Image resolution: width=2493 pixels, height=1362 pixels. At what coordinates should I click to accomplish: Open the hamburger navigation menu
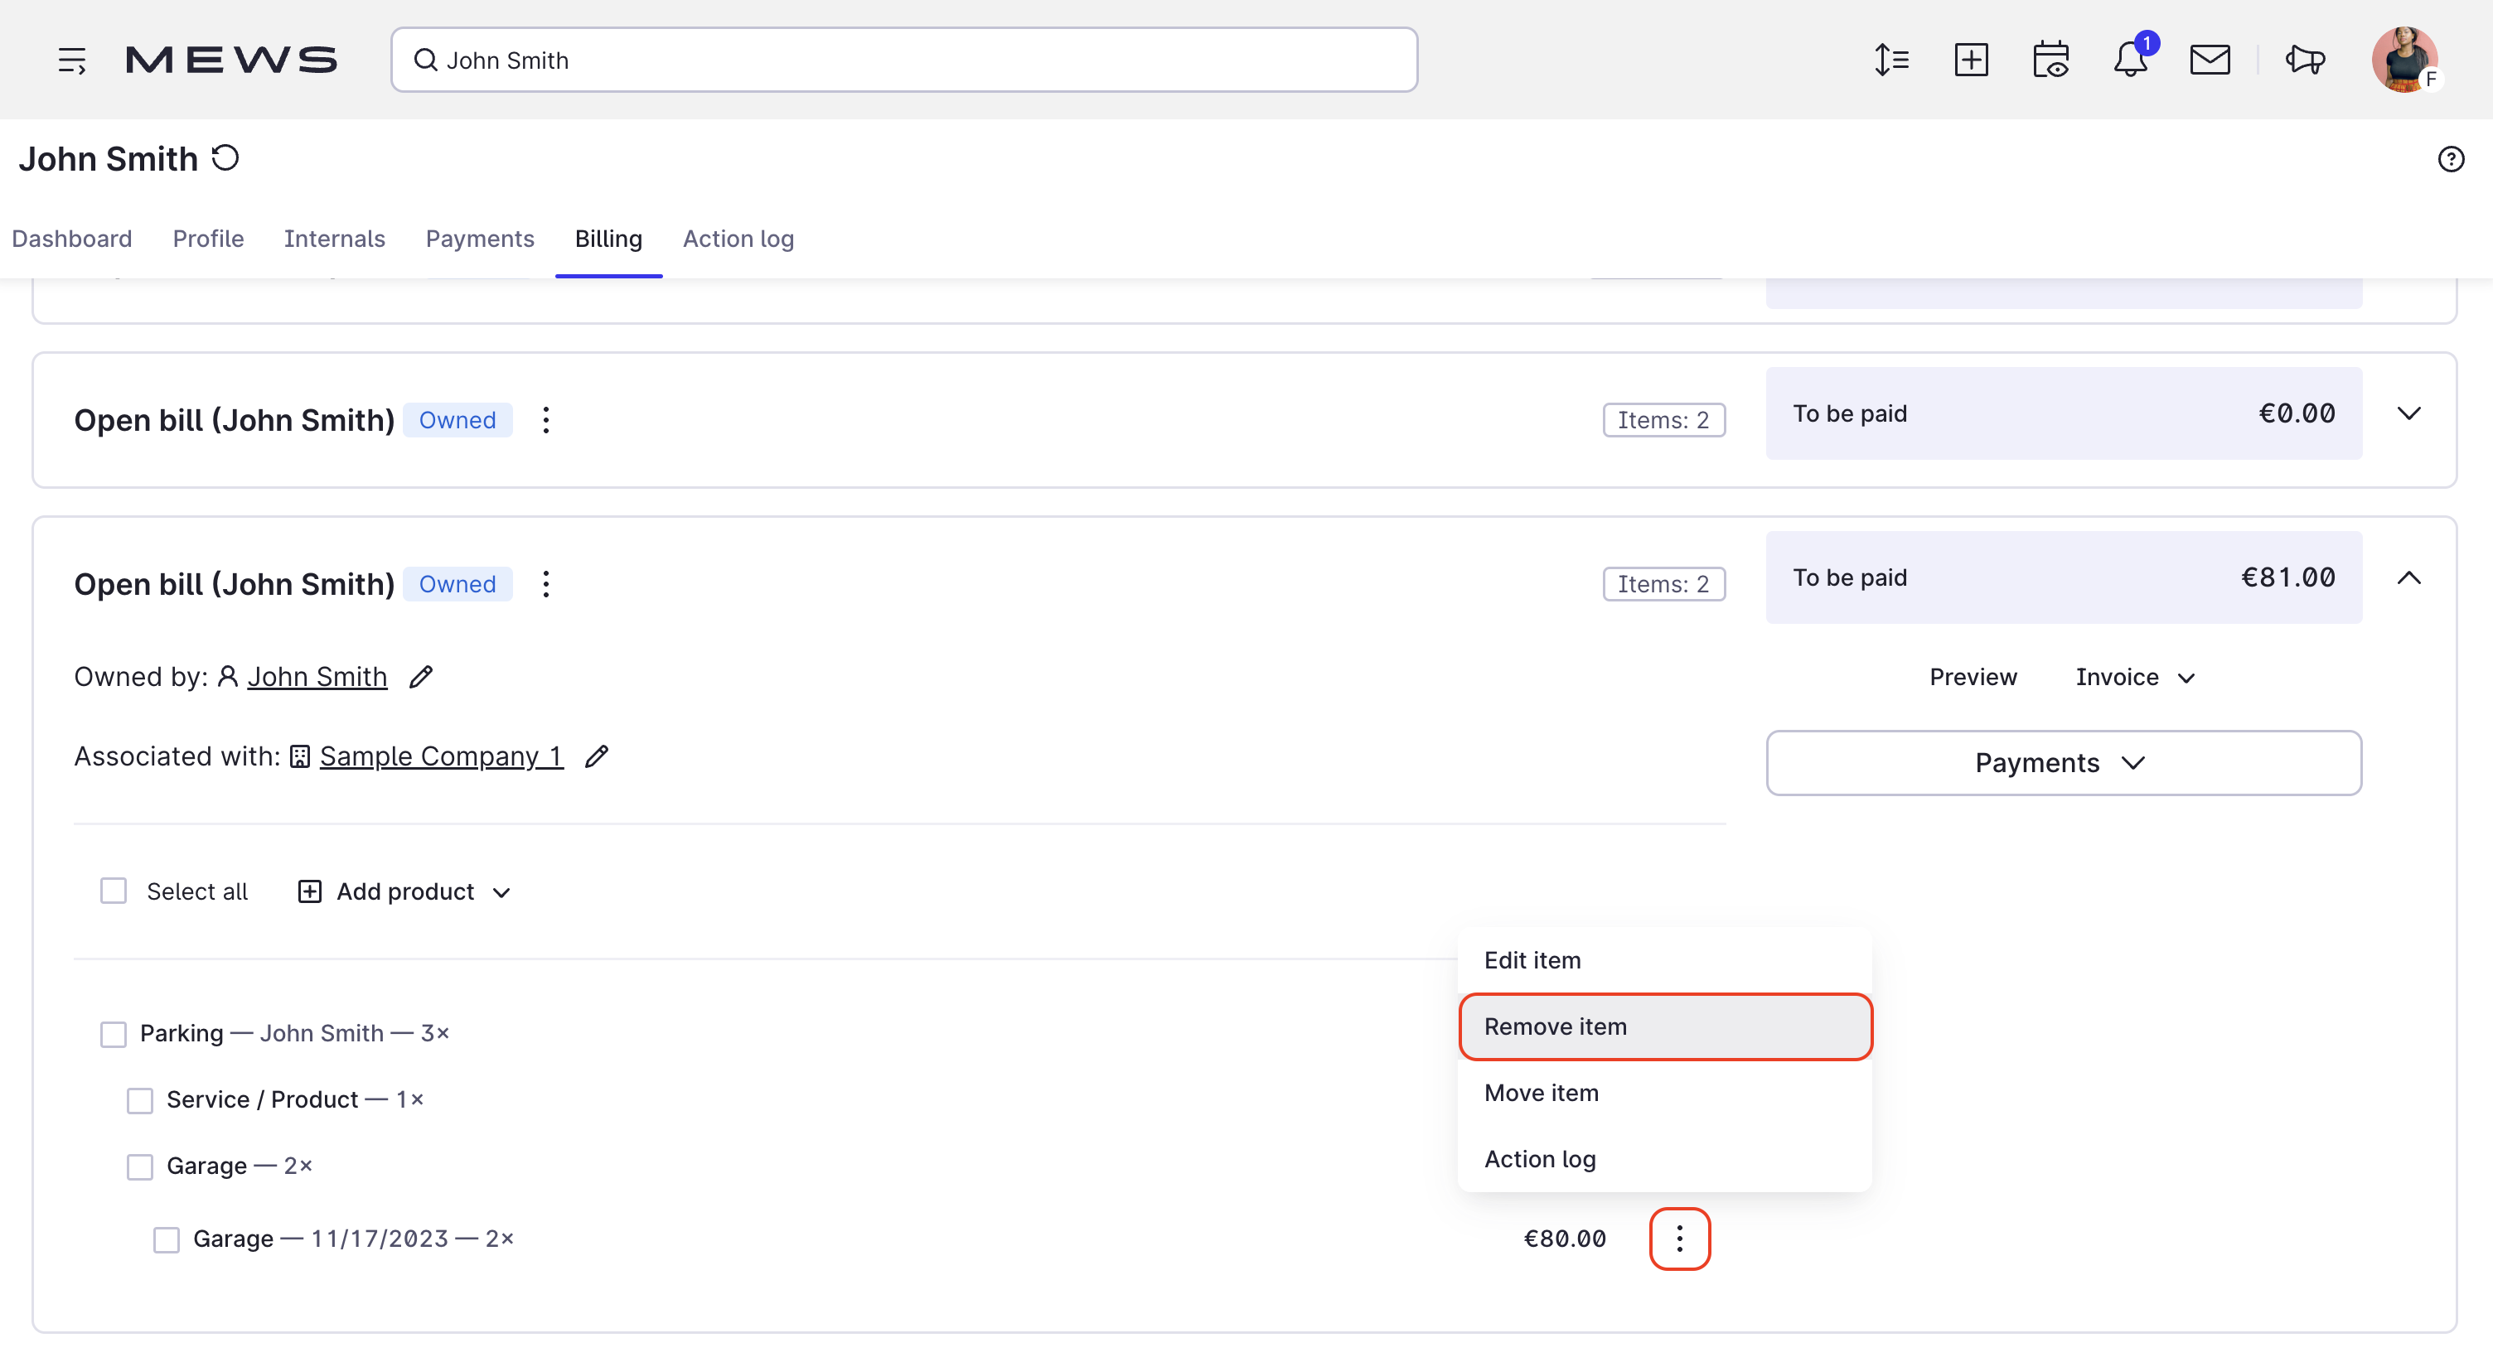click(x=71, y=60)
